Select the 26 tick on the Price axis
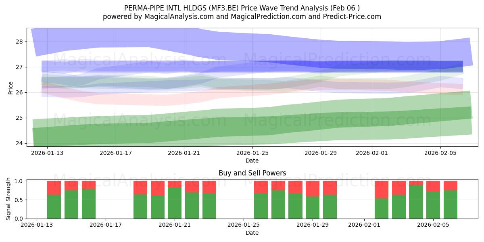Viewport: 484px width, 242px height. coord(20,92)
